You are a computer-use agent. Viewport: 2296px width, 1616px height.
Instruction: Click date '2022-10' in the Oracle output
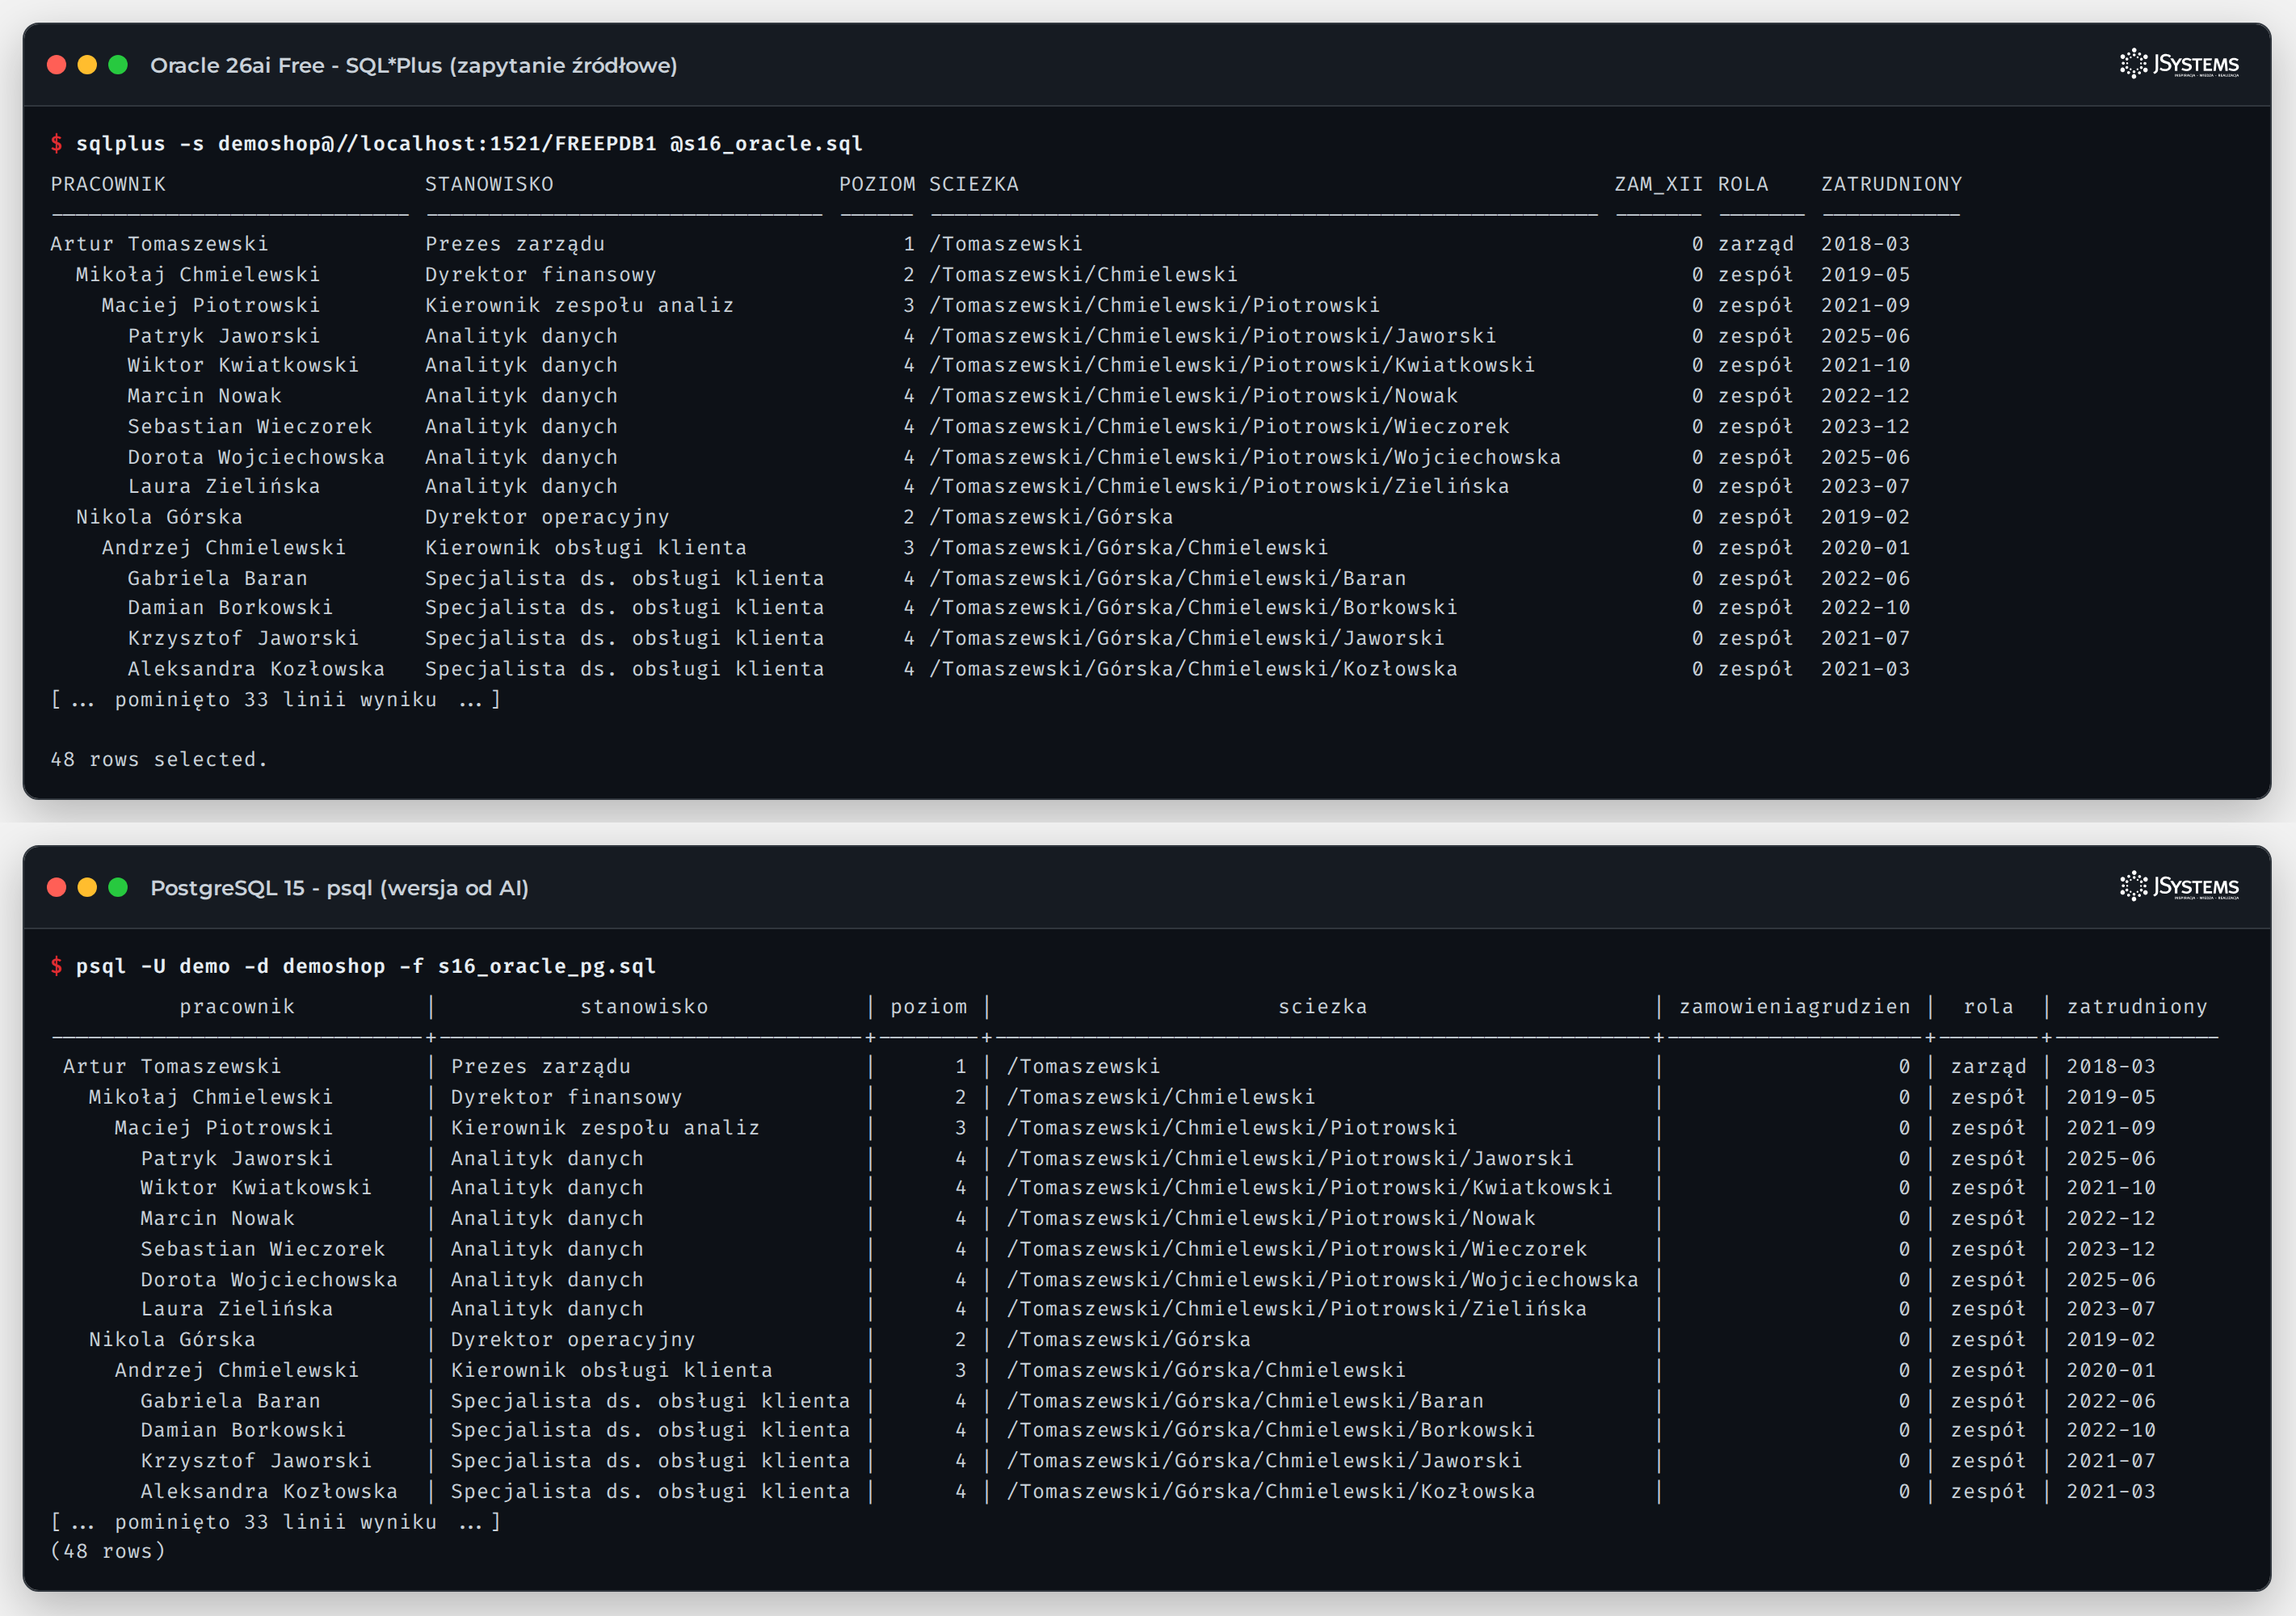[x=1865, y=608]
